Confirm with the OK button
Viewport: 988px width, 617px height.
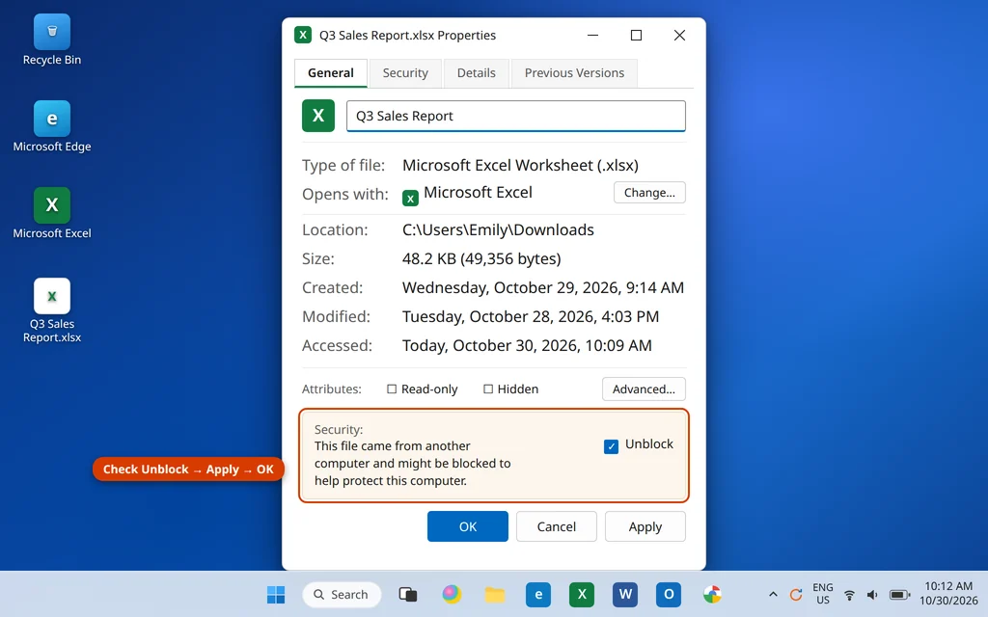[468, 526]
